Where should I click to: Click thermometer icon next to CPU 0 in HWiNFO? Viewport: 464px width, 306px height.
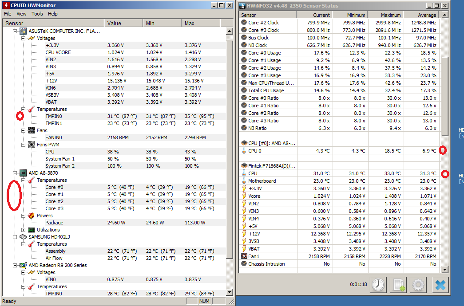tap(244, 151)
